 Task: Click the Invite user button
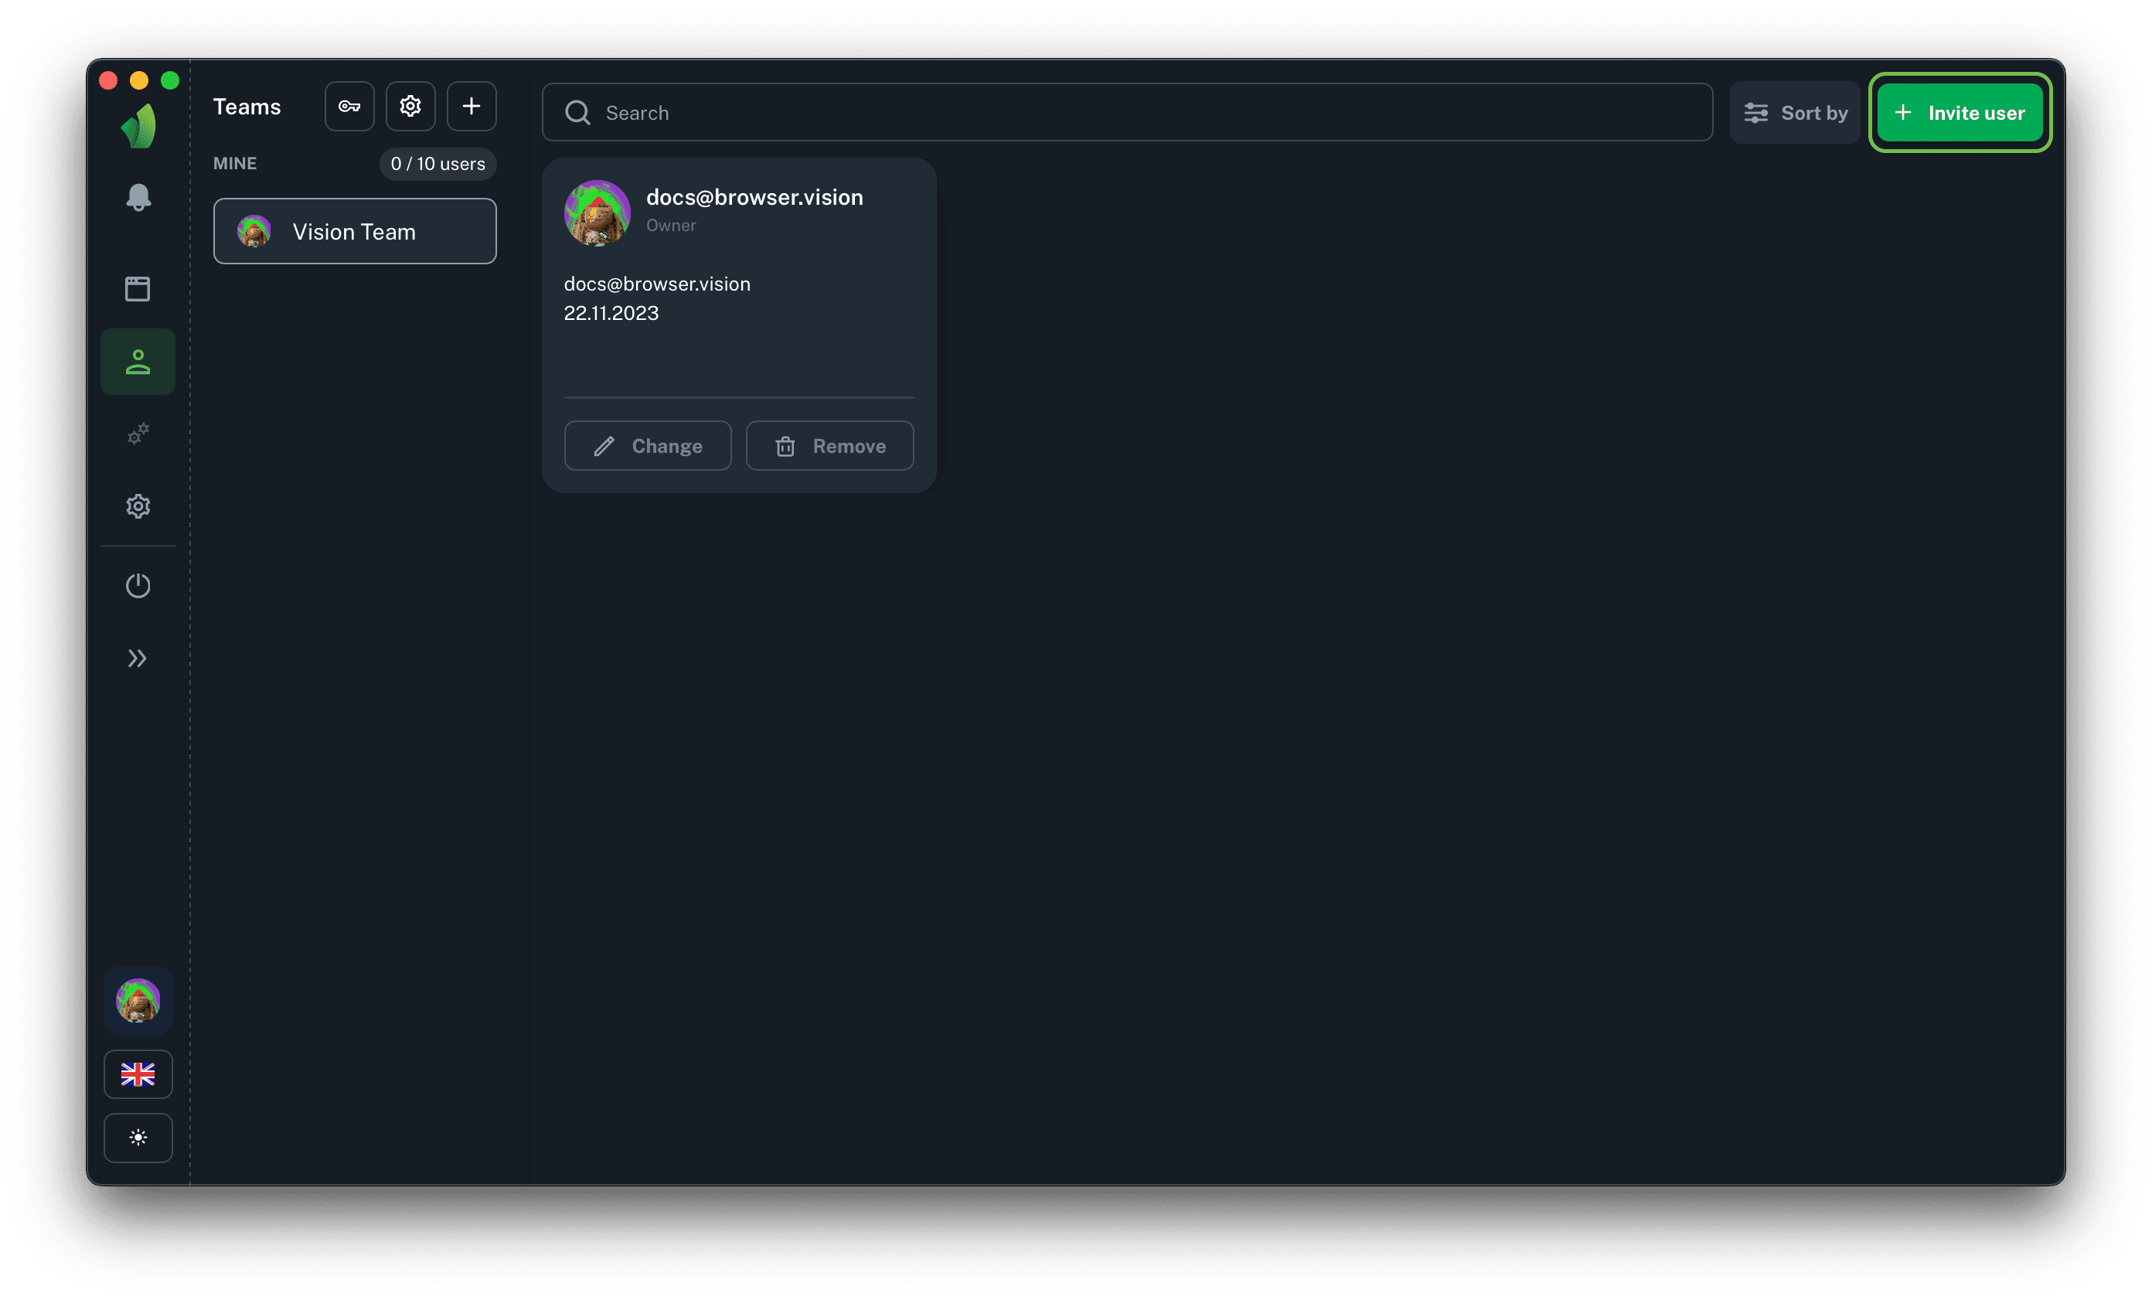(x=1960, y=113)
